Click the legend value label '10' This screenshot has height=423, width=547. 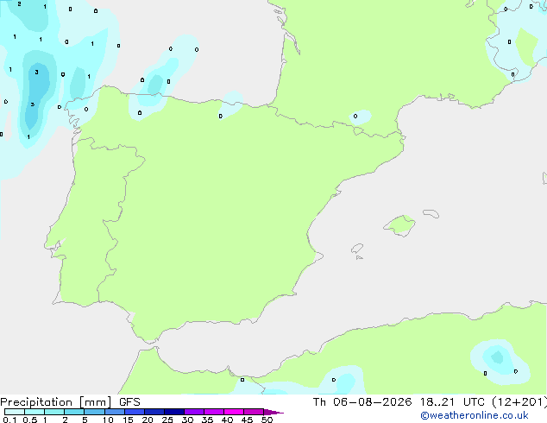108,420
